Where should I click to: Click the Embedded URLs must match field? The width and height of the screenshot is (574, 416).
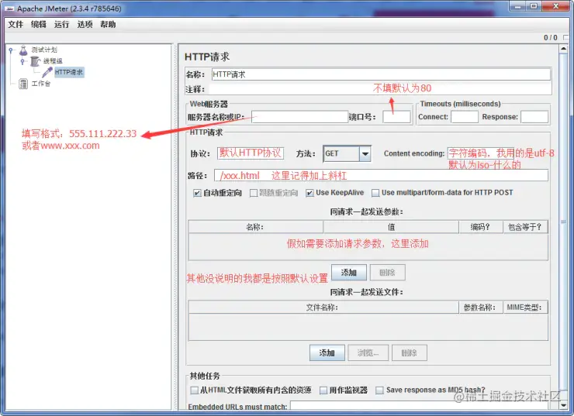(x=419, y=406)
